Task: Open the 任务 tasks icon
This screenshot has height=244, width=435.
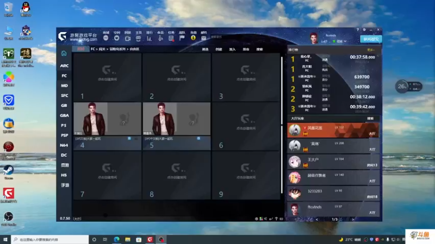Action: coord(171,38)
